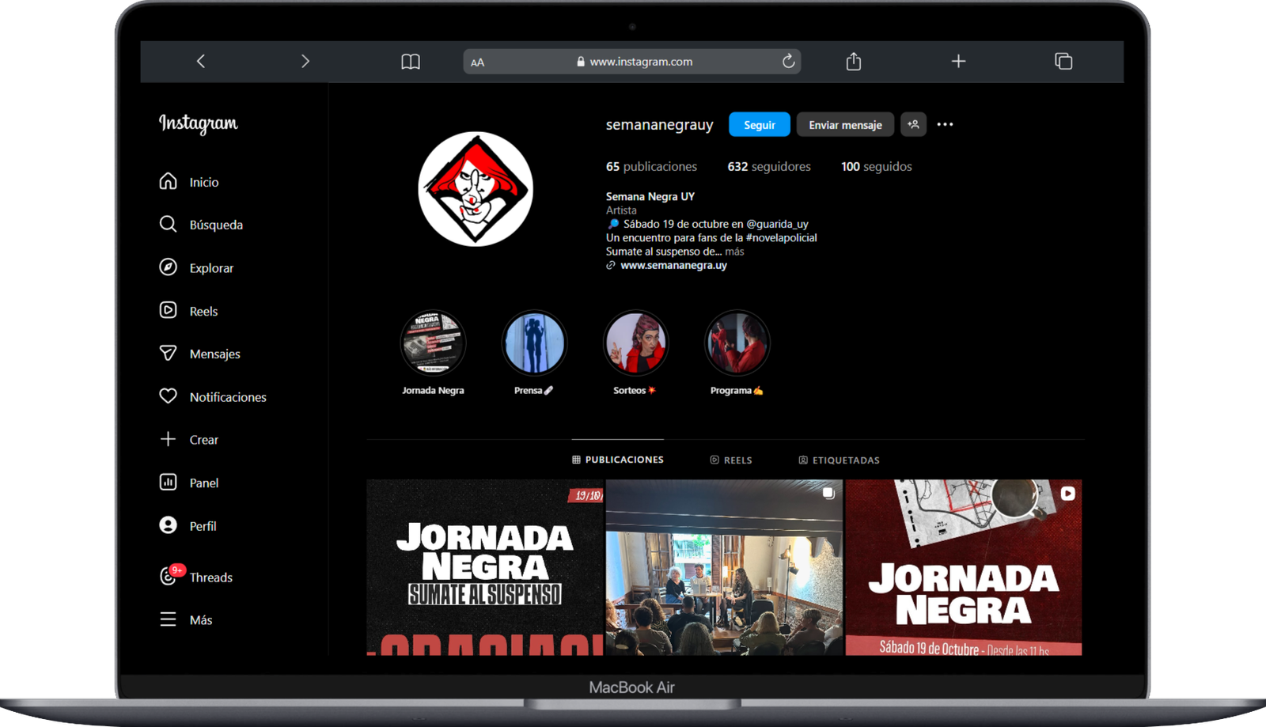Click the Instagram logo in the sidebar
This screenshot has height=727, width=1266.
tap(198, 123)
